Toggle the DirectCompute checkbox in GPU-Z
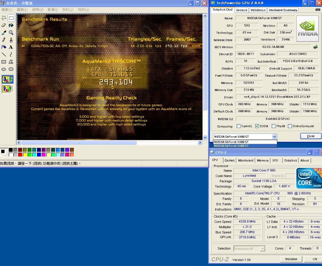The image size is (322, 266). pyautogui.click(x=290, y=126)
